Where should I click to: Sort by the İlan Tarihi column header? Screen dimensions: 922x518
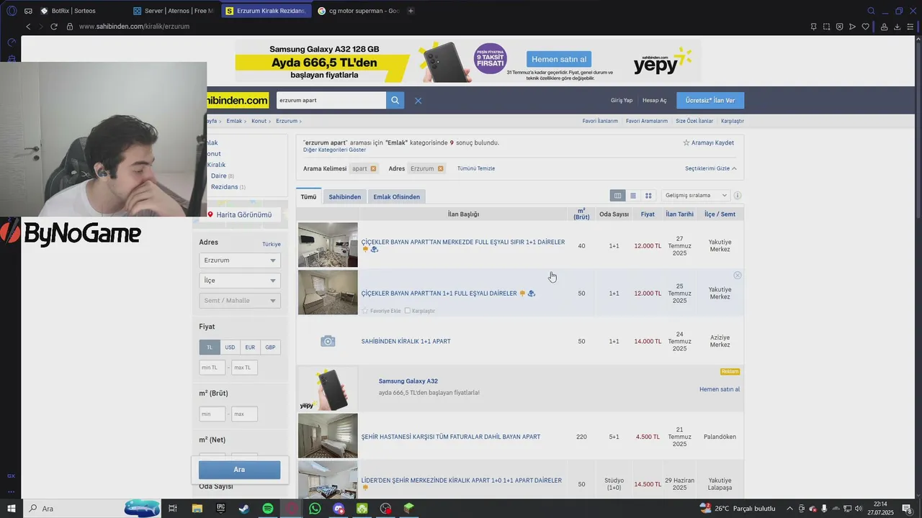tap(679, 214)
